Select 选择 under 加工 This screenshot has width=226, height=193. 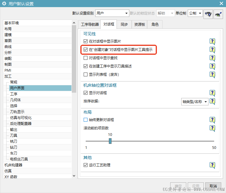tap(40, 106)
